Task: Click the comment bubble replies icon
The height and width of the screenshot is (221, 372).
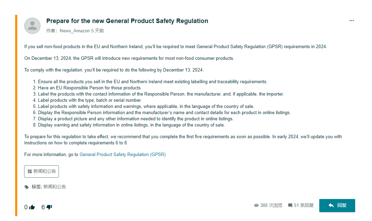Action: 290,206
